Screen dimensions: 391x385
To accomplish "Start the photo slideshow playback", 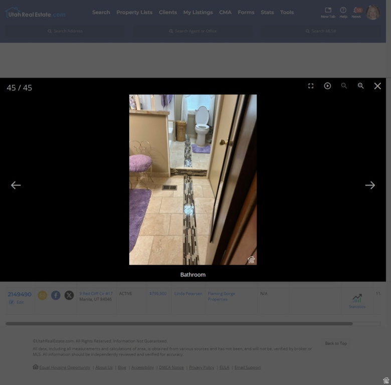I will tap(327, 86).
